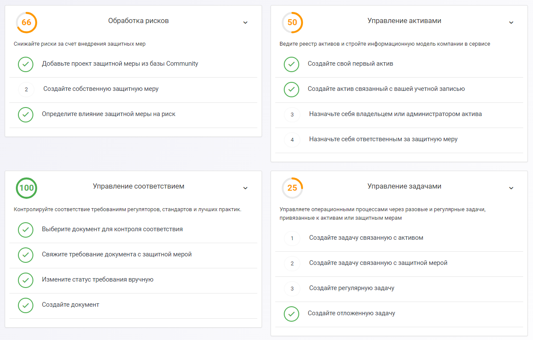Click checkmark for 'Измените статус требования вручную'

pos(26,280)
